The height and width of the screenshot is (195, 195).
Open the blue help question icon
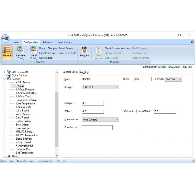[192, 42]
